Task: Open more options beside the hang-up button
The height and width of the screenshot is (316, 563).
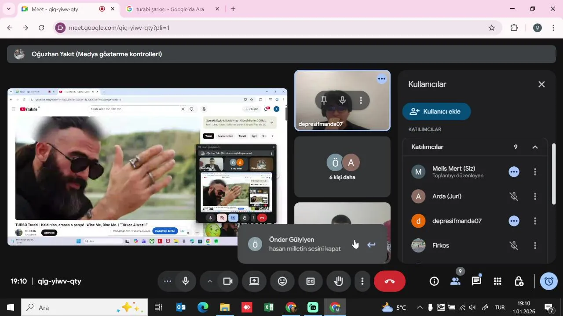Action: (362, 281)
